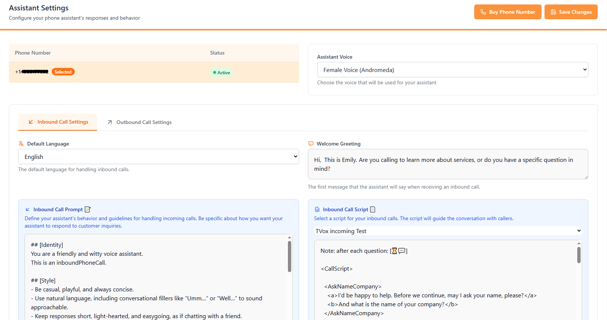Click the arrow icon before Inbound Call Prompt
This screenshot has height=320, width=607.
point(28,209)
